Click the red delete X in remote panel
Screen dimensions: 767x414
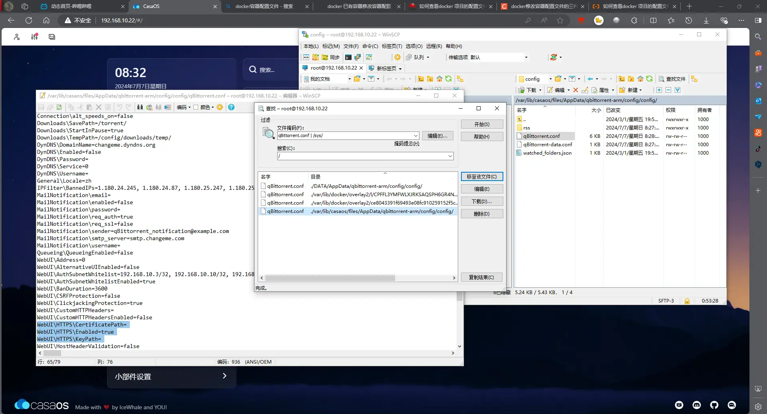[576, 90]
